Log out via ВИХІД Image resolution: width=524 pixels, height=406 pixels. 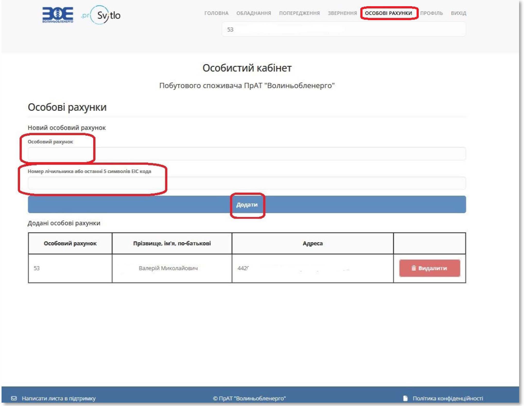tap(458, 13)
